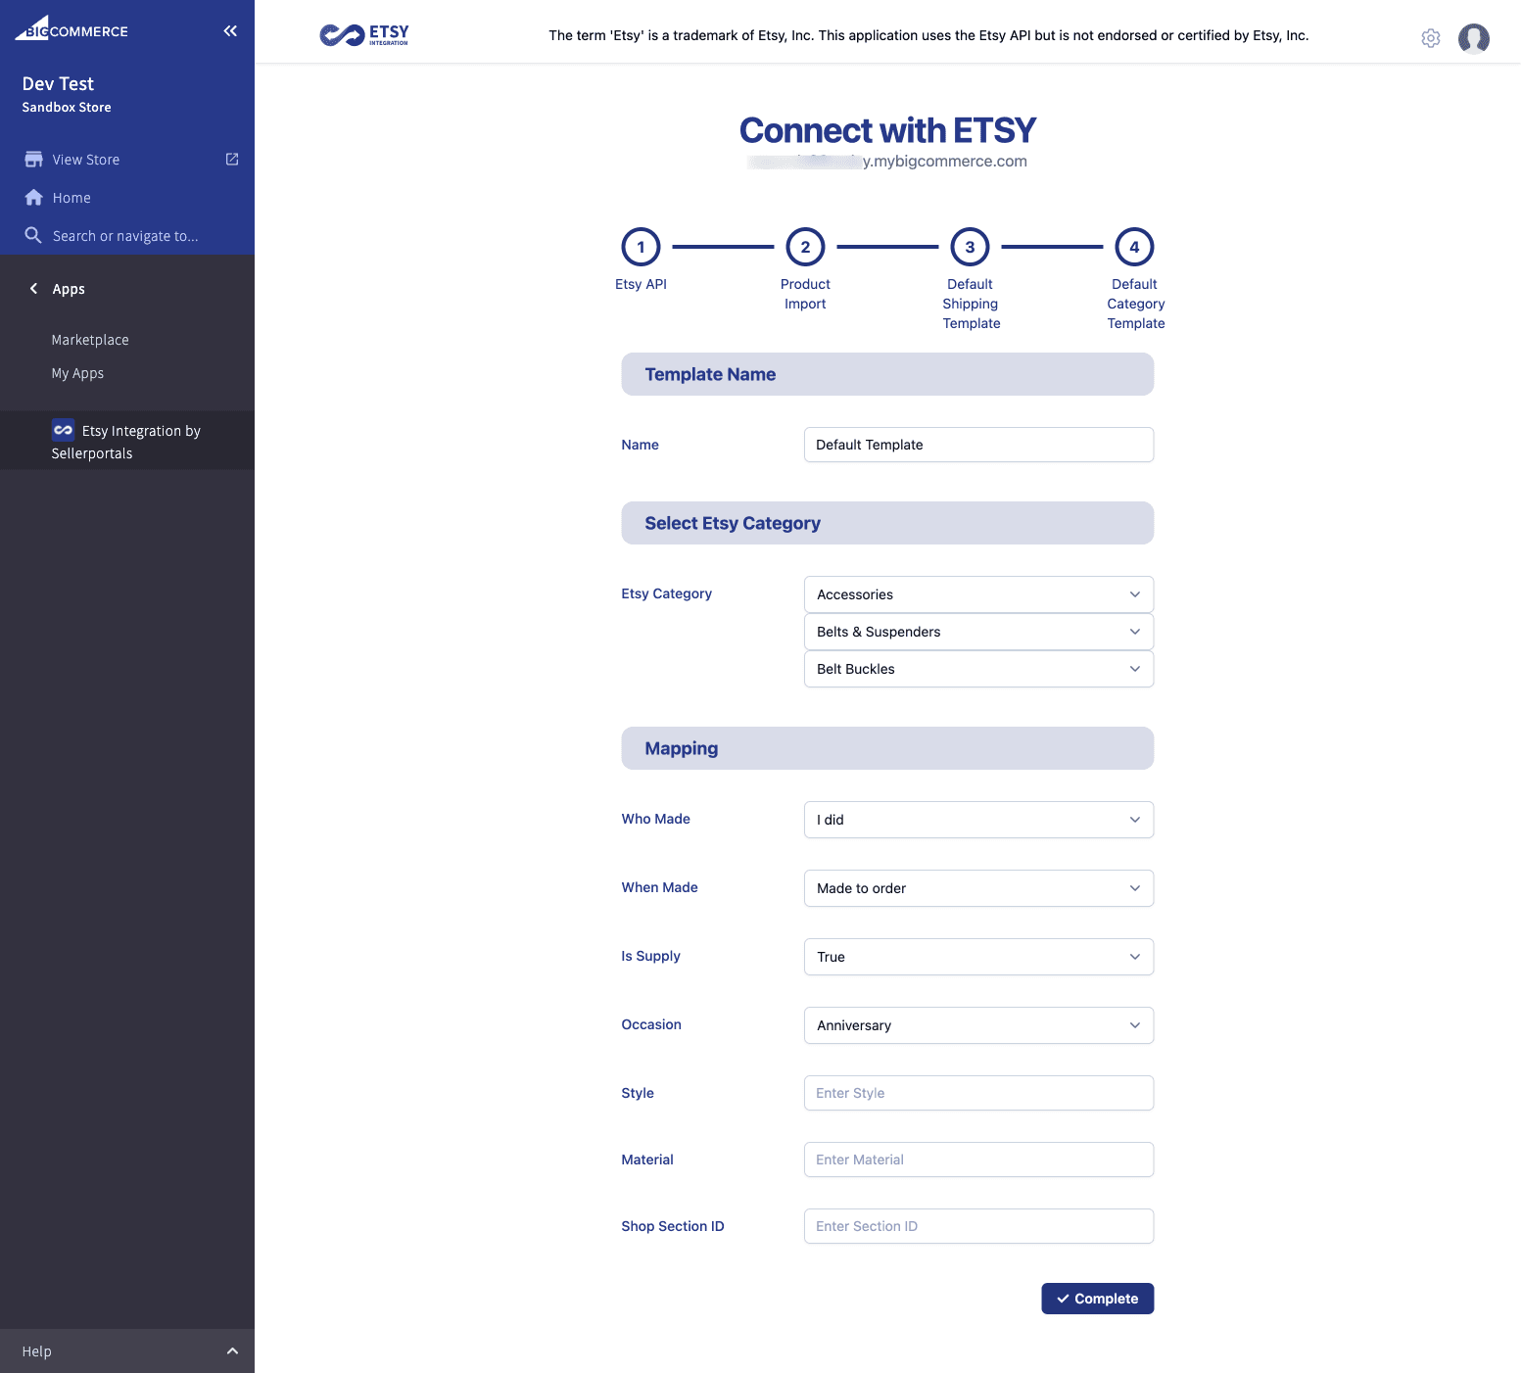The image size is (1522, 1373).
Task: Click the Enter Material input field
Action: (979, 1160)
